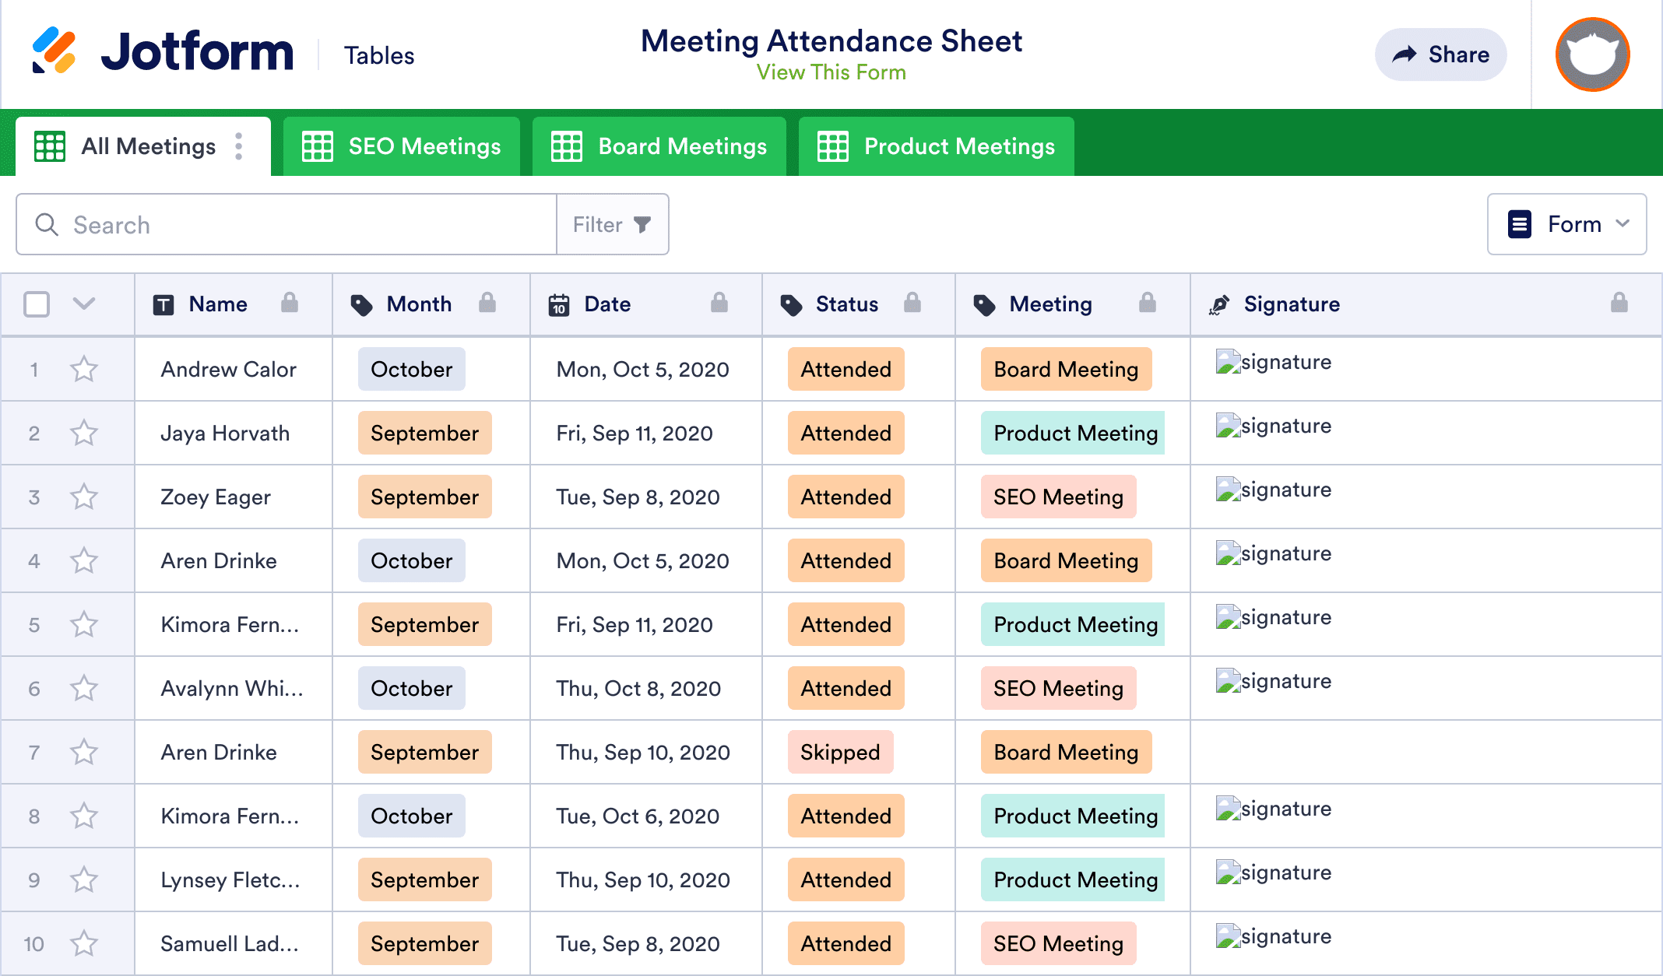Switch to the SEO Meetings tab
The height and width of the screenshot is (976, 1663).
[402, 146]
